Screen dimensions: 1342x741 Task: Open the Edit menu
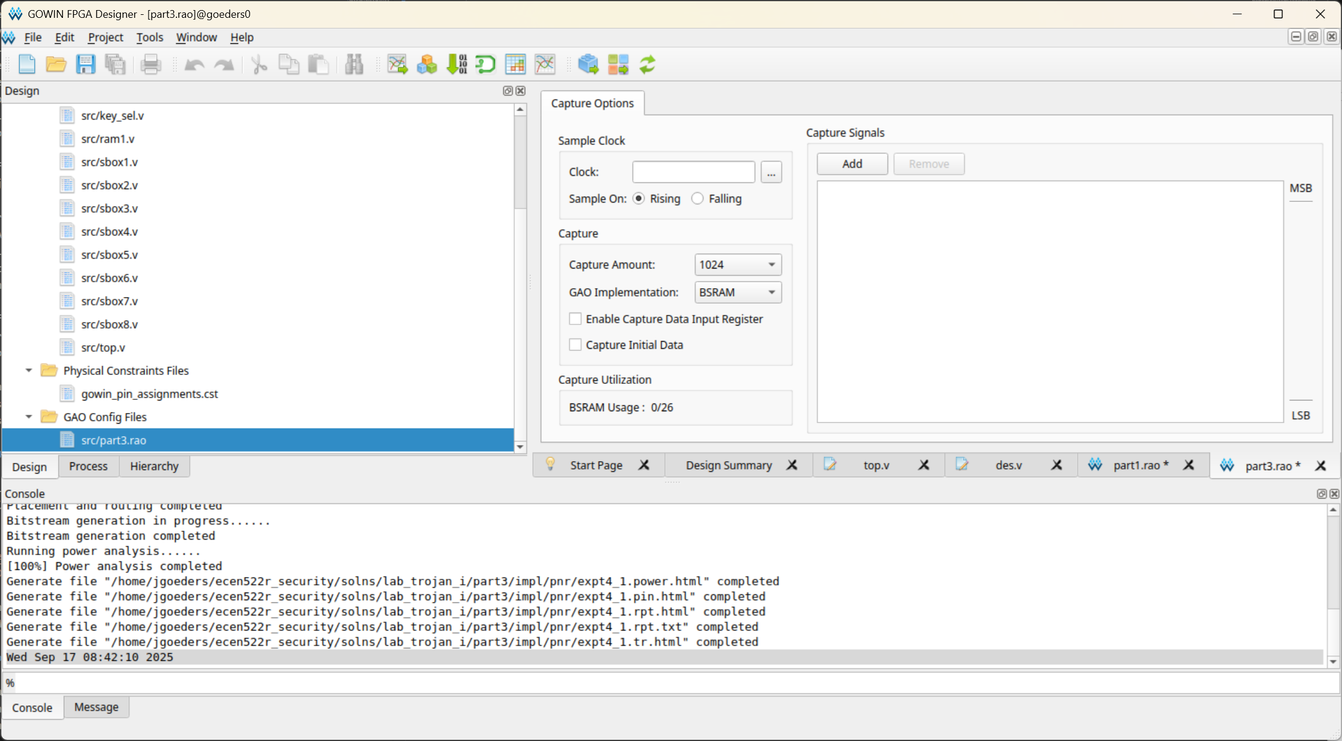[x=64, y=37]
